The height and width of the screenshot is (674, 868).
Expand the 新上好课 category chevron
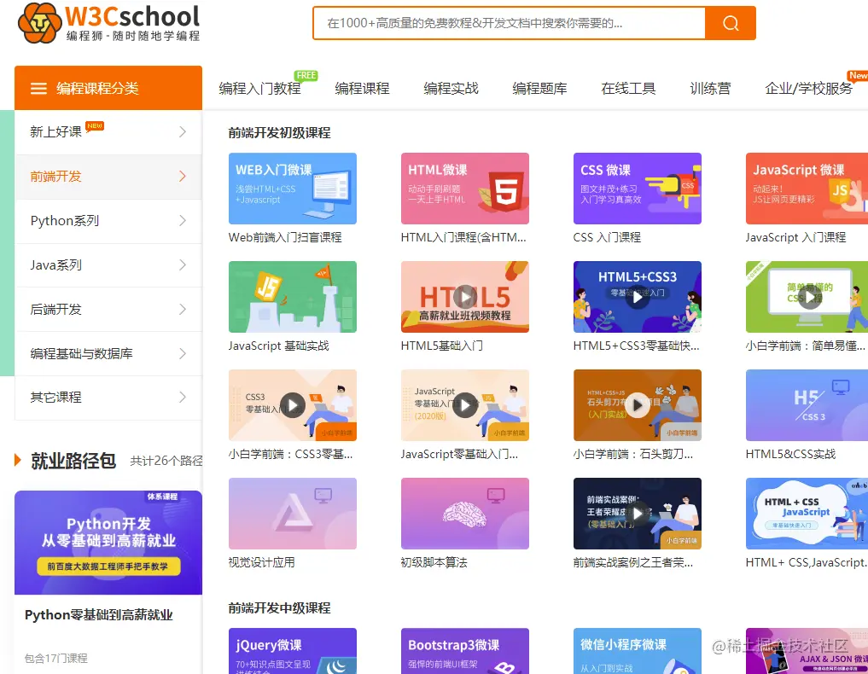[183, 131]
